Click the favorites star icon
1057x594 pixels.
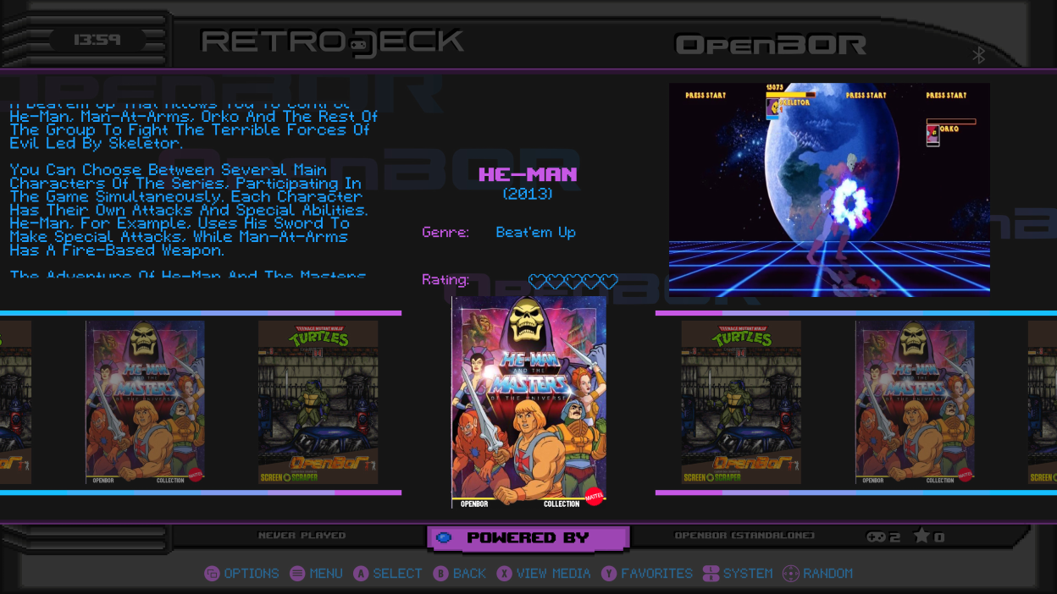coord(921,536)
